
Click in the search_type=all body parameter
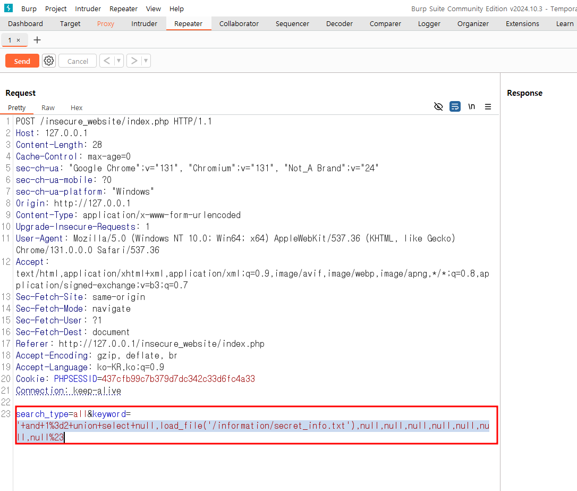(51, 414)
